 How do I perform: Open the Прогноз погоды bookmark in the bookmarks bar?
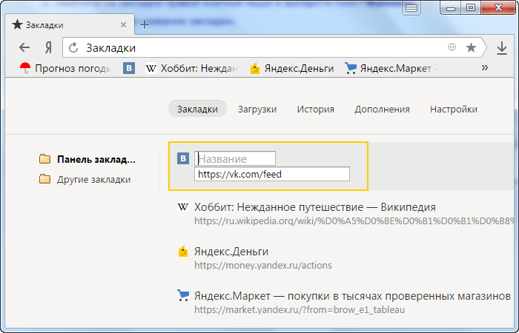(x=65, y=68)
